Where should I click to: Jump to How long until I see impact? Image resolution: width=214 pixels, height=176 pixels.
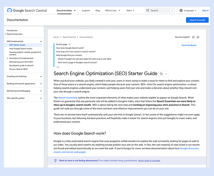point(76,52)
